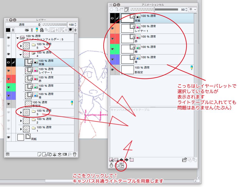Screen dimensions: 240x187
Task: Collapse cel folder 4
Action: pos(21,54)
